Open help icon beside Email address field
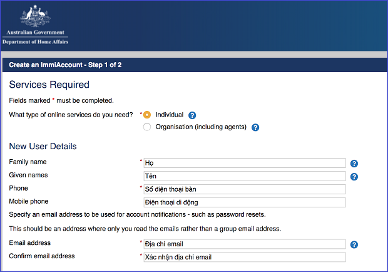The width and height of the screenshot is (388, 272). 354,244
